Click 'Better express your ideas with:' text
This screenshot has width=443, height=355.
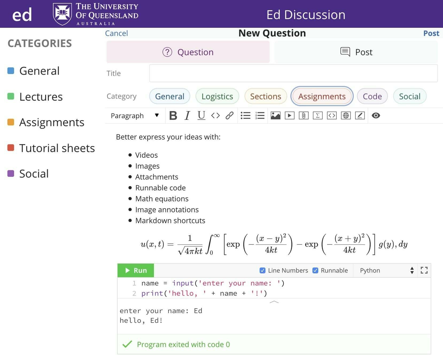(x=168, y=137)
